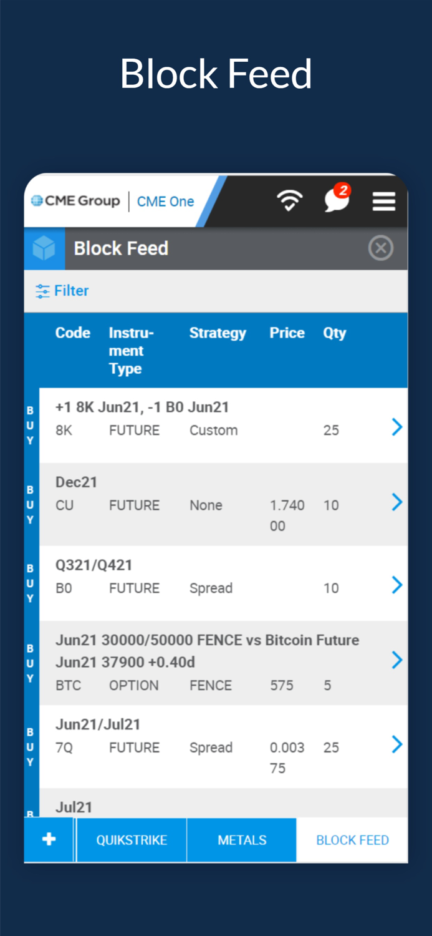Click the CME Group globe logo
Image resolution: width=432 pixels, height=936 pixels.
37,201
